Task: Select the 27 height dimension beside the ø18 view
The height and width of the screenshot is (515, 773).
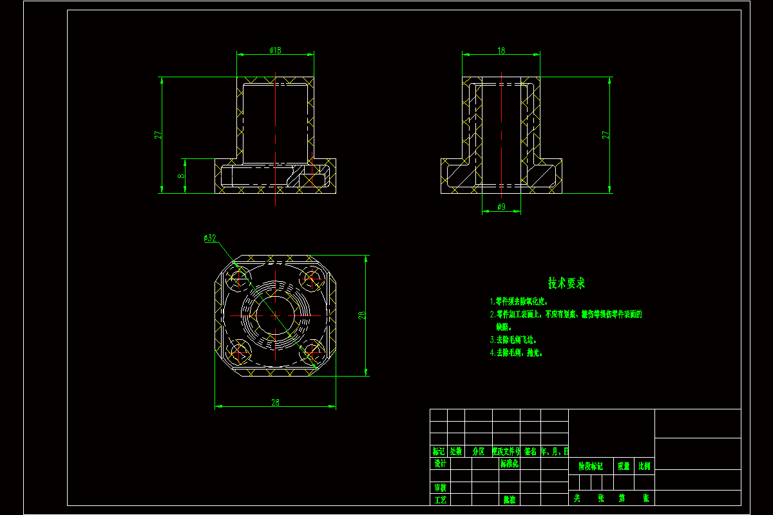Action: (x=157, y=135)
